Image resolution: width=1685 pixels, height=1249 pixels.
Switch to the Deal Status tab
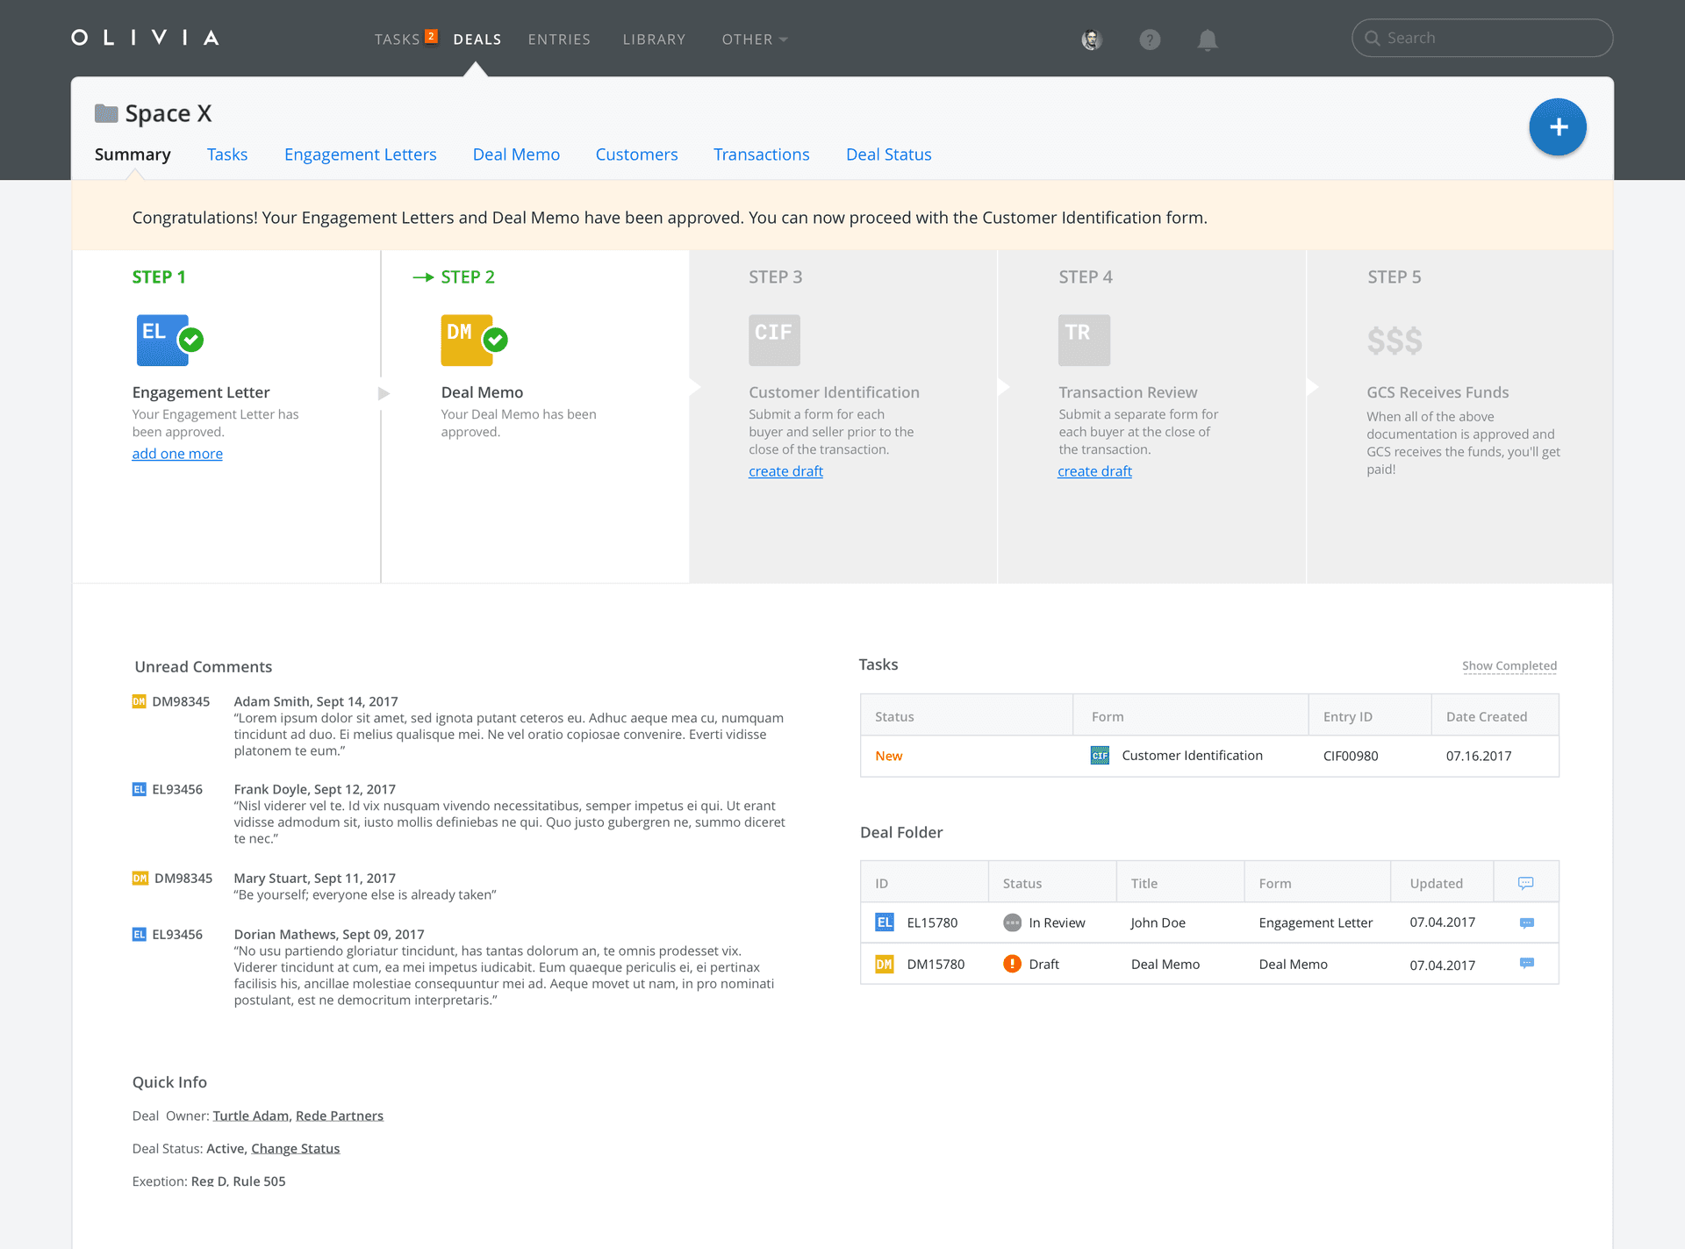click(x=889, y=154)
